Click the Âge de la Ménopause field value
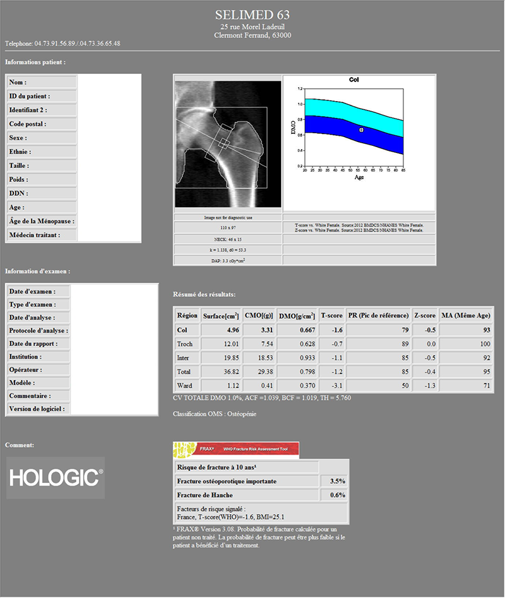This screenshot has width=505, height=598. [109, 221]
